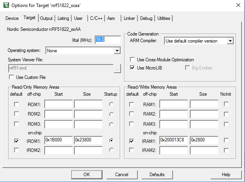Click the RAM1 Start field

pos(174,104)
